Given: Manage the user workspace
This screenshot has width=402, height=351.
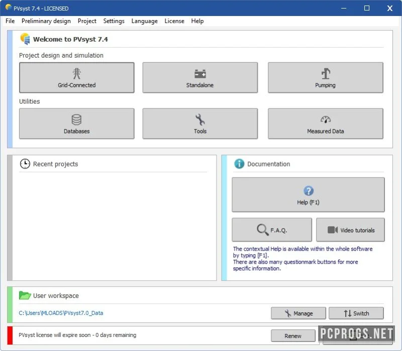Looking at the screenshot, I should (298, 313).
